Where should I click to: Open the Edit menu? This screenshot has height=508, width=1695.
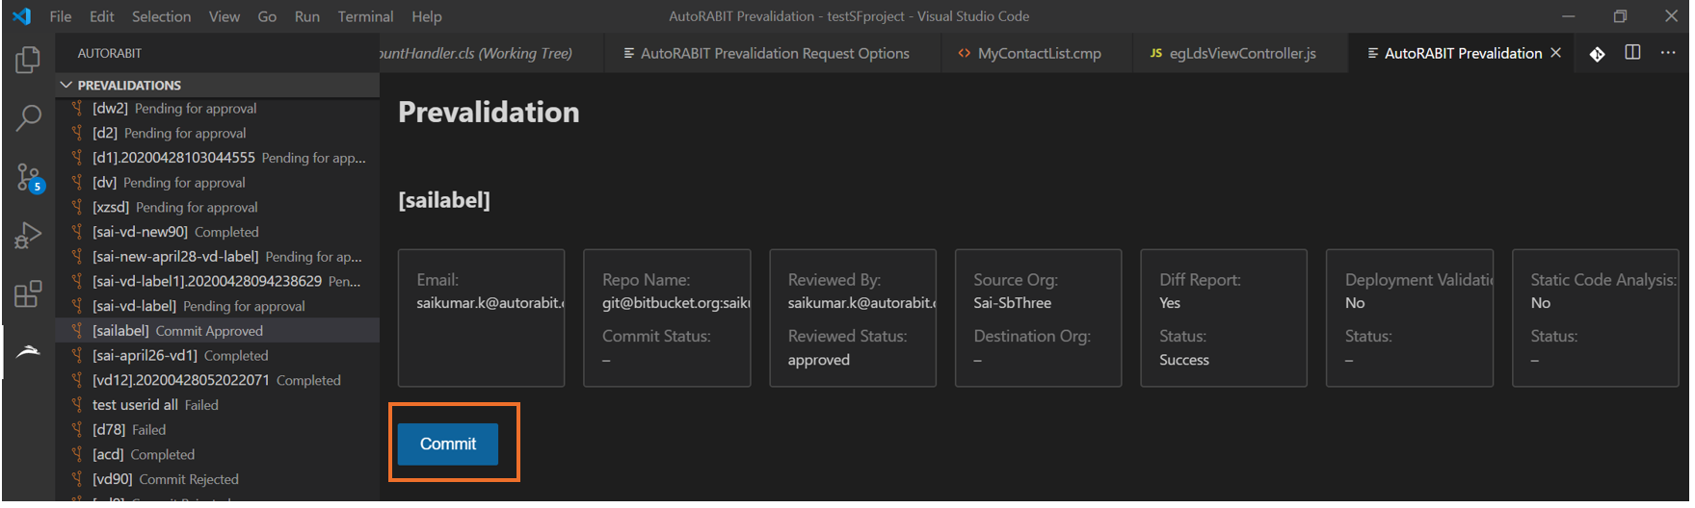point(102,16)
